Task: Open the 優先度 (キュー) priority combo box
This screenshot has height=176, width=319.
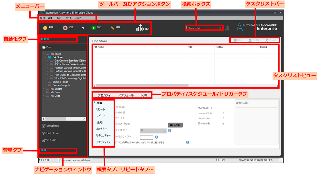Action: pyautogui.click(x=153, y=131)
